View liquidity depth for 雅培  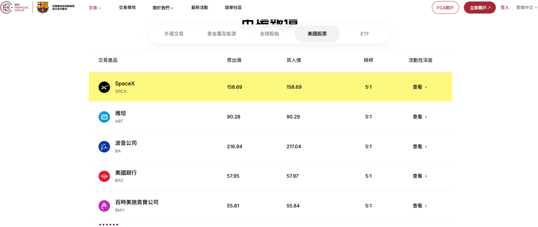[x=420, y=117]
